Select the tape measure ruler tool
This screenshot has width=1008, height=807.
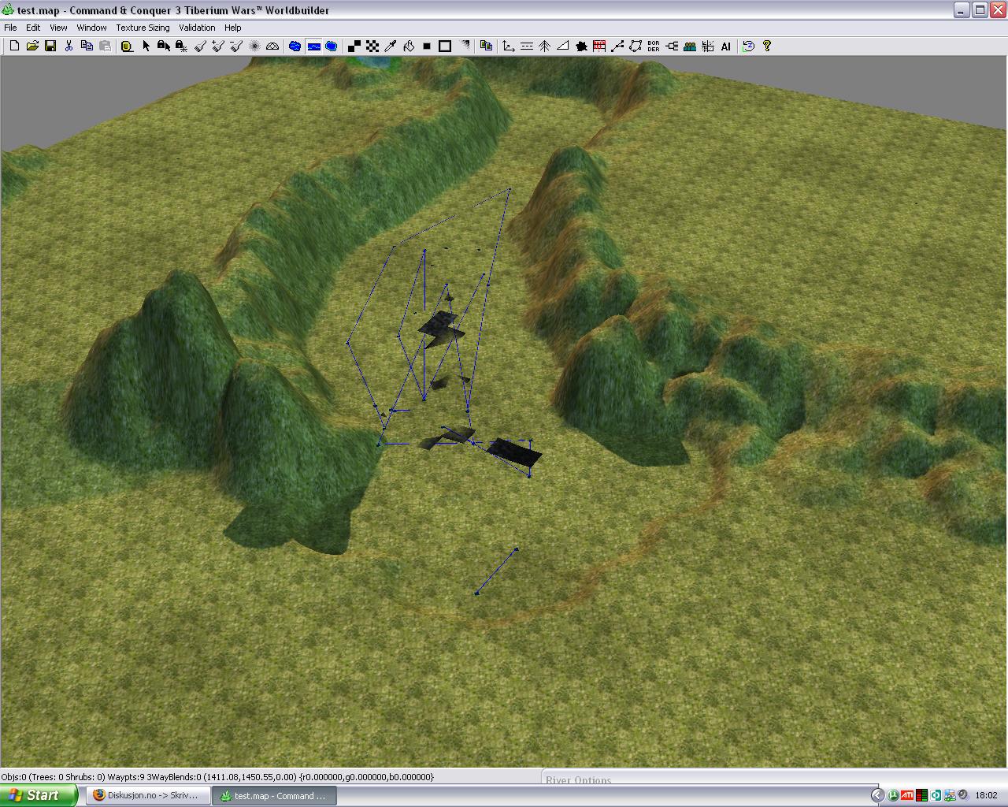127,46
